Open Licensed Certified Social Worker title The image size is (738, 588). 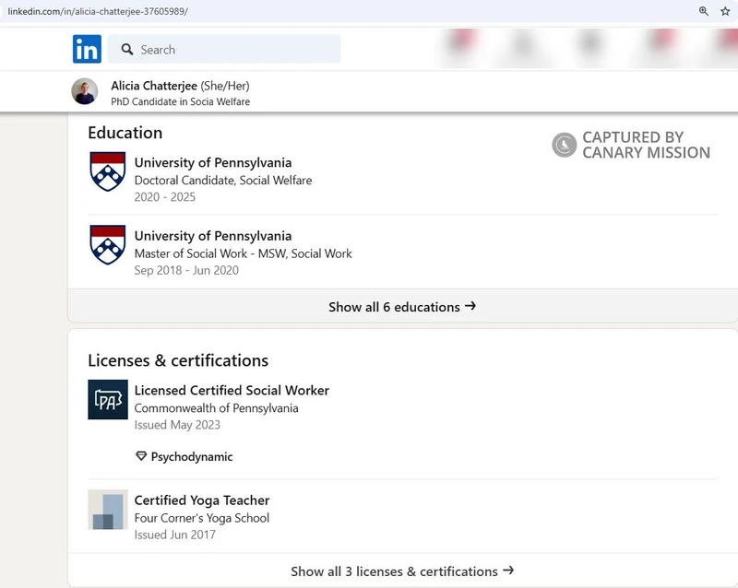[x=232, y=391]
